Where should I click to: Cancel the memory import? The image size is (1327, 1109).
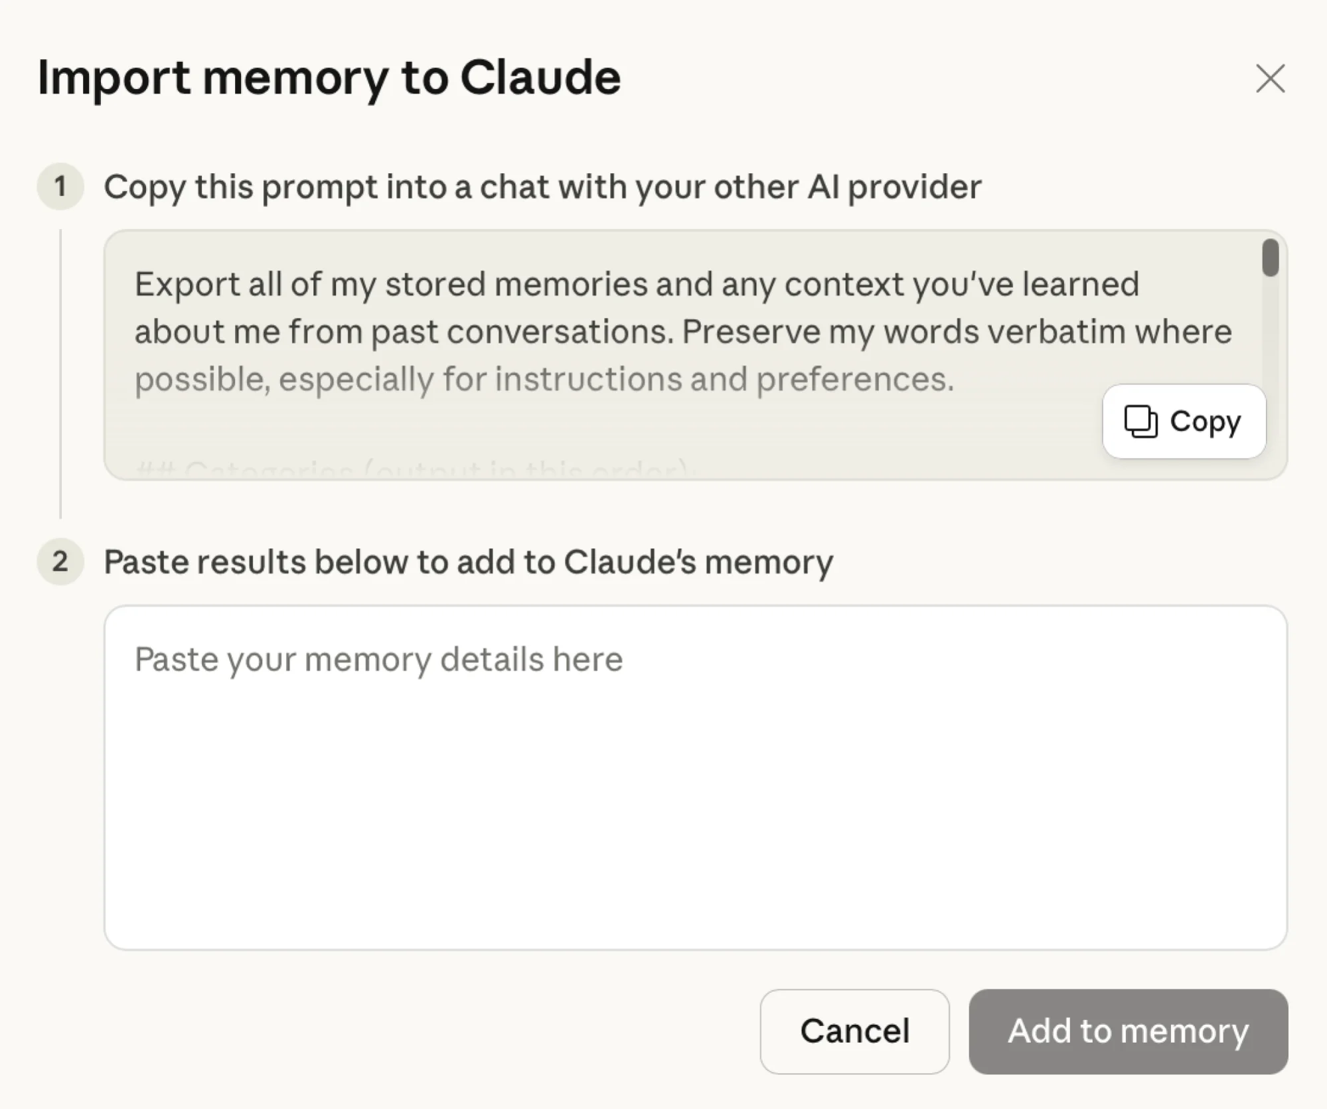pos(855,1031)
